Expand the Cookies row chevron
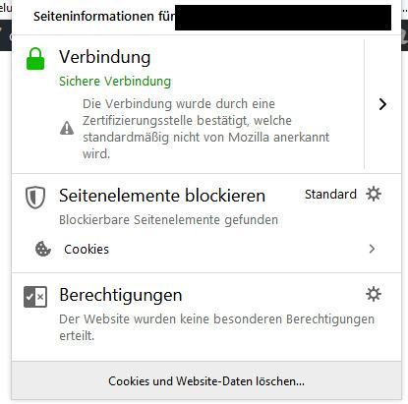Image resolution: width=408 pixels, height=404 pixels. click(x=372, y=249)
